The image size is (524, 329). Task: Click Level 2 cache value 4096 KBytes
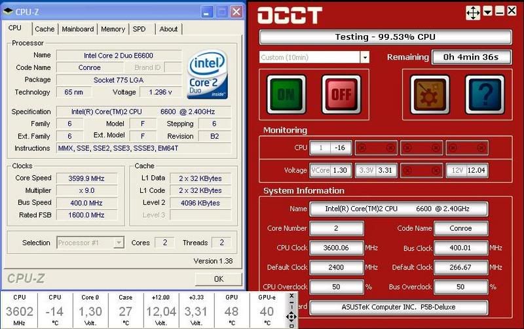pyautogui.click(x=200, y=203)
